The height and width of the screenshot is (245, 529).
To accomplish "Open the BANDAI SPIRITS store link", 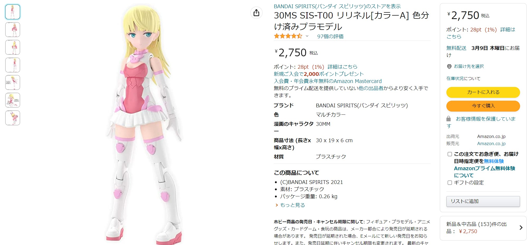I will click(x=337, y=6).
